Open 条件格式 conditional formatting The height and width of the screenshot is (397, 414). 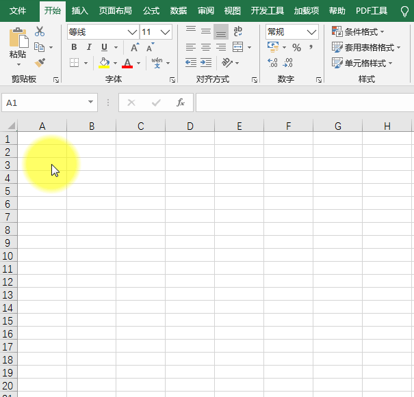358,31
